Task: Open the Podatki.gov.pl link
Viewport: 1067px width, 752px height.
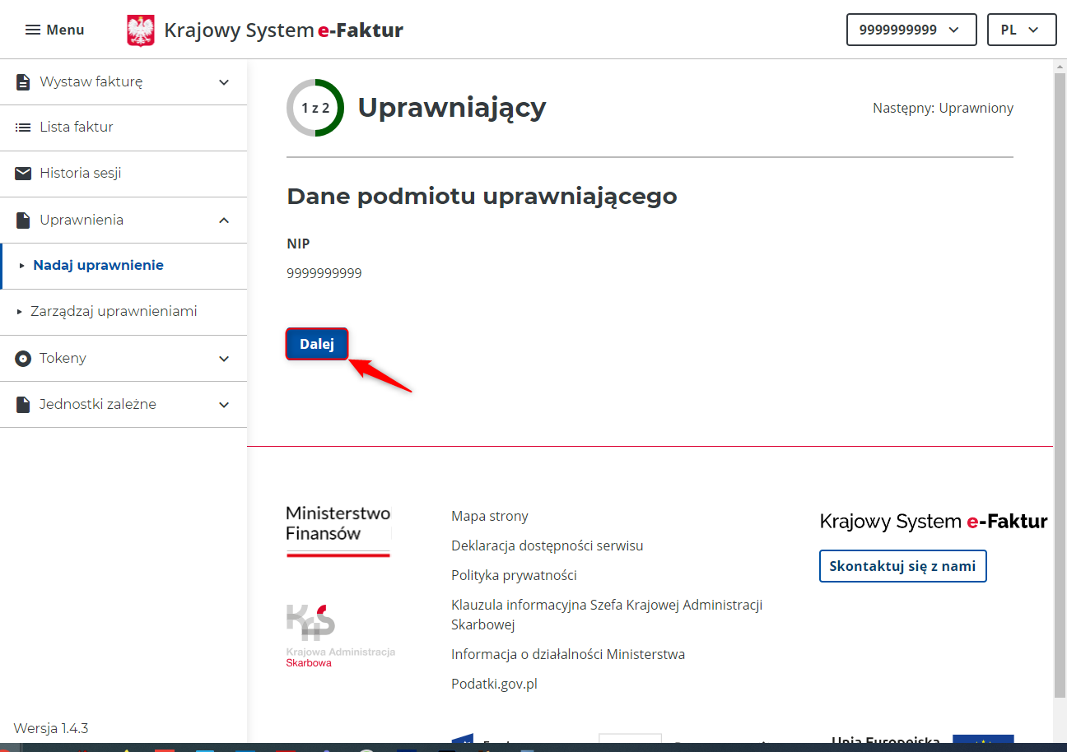Action: tap(494, 684)
